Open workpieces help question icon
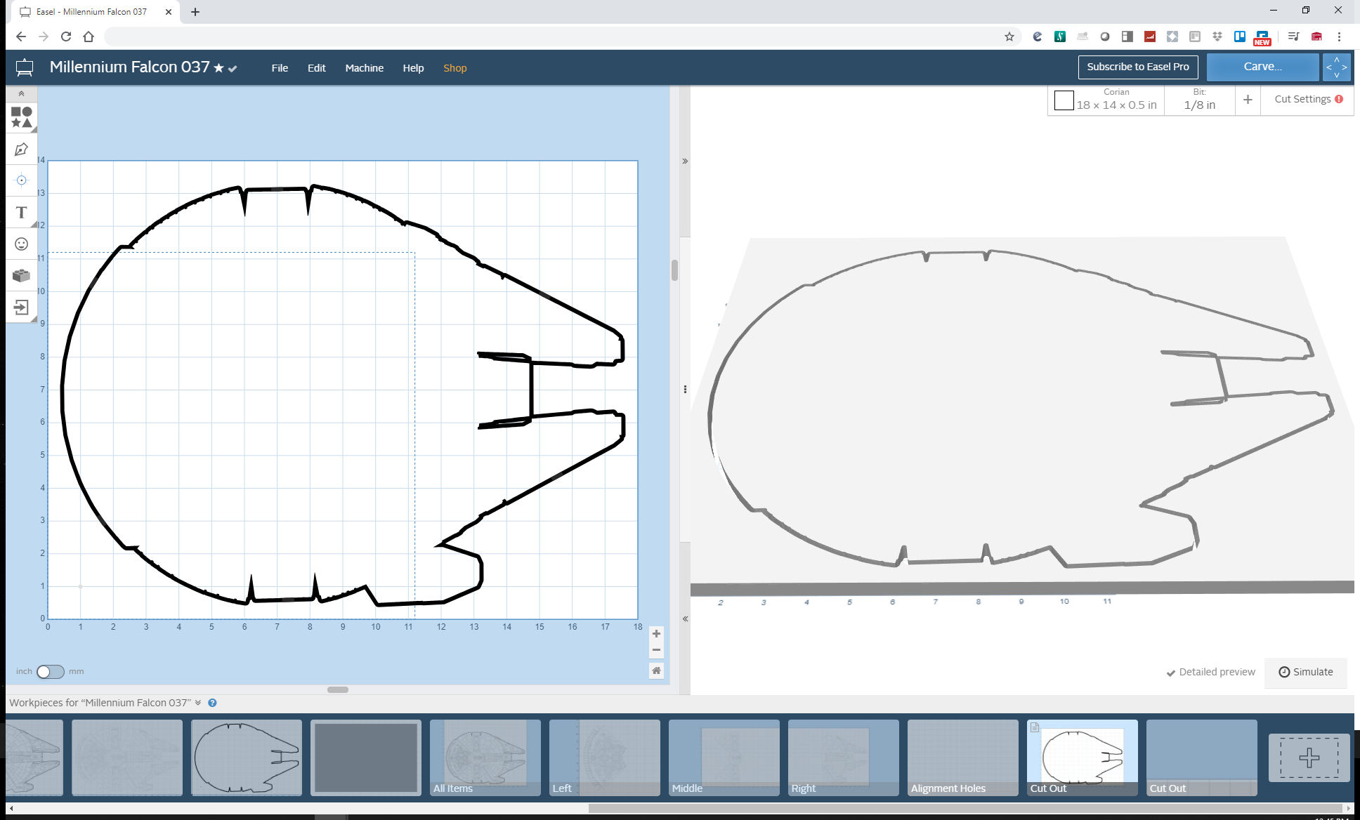The image size is (1360, 820). (x=212, y=703)
